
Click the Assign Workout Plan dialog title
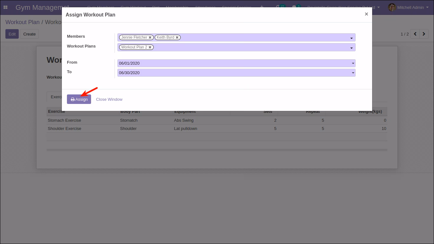click(90, 15)
